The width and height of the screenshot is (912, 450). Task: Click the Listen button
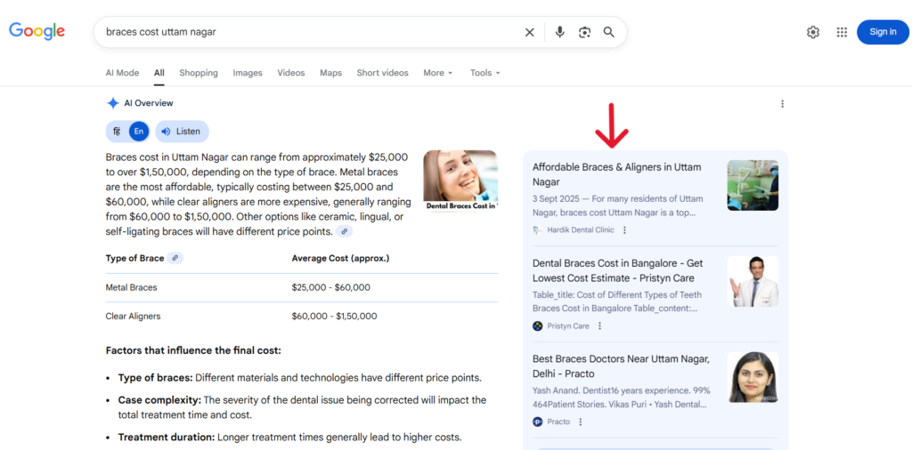[x=182, y=132]
